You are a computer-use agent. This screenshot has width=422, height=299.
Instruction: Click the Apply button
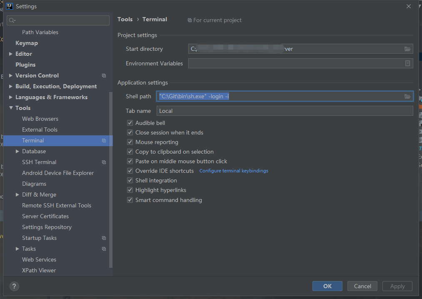coord(397,286)
